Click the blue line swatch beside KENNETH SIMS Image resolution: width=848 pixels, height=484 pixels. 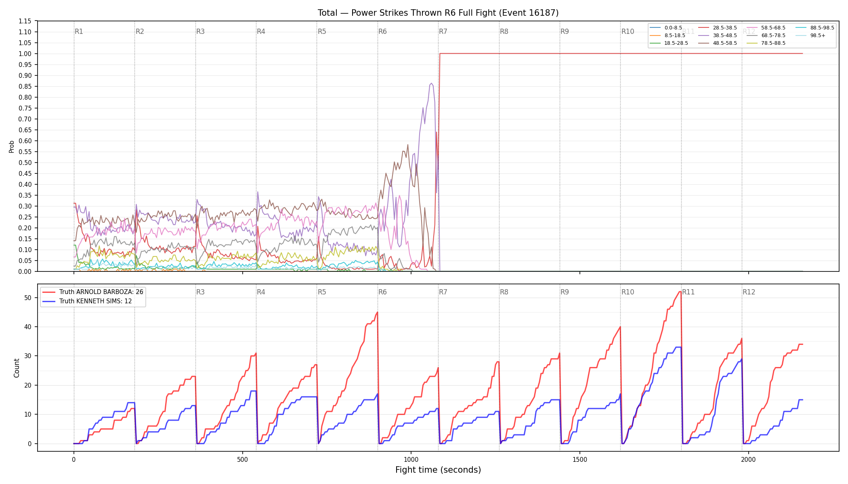pyautogui.click(x=49, y=301)
